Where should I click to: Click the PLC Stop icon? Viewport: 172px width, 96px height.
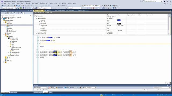(91, 8)
